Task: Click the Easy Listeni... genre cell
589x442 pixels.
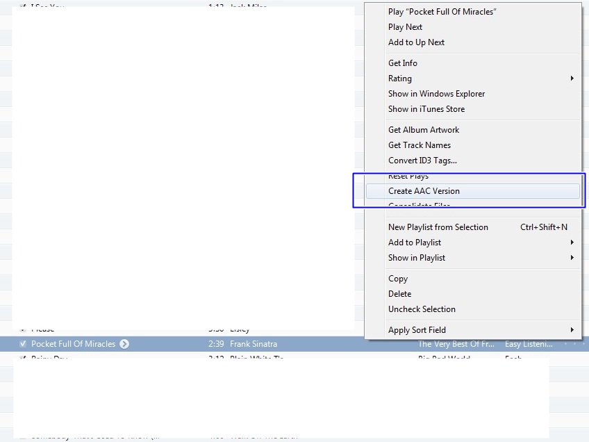Action: (529, 344)
